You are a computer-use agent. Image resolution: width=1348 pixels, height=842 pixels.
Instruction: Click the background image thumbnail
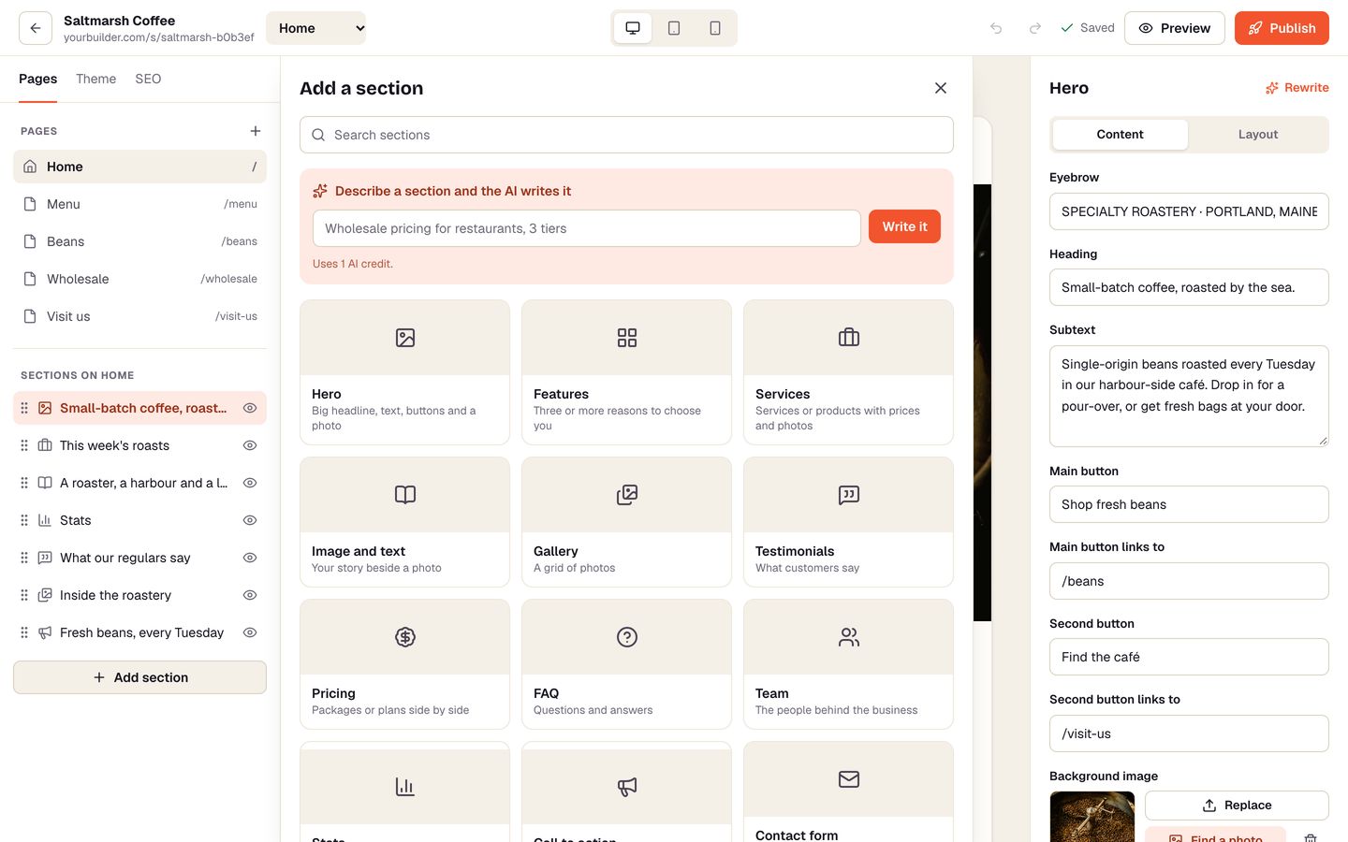tap(1092, 817)
